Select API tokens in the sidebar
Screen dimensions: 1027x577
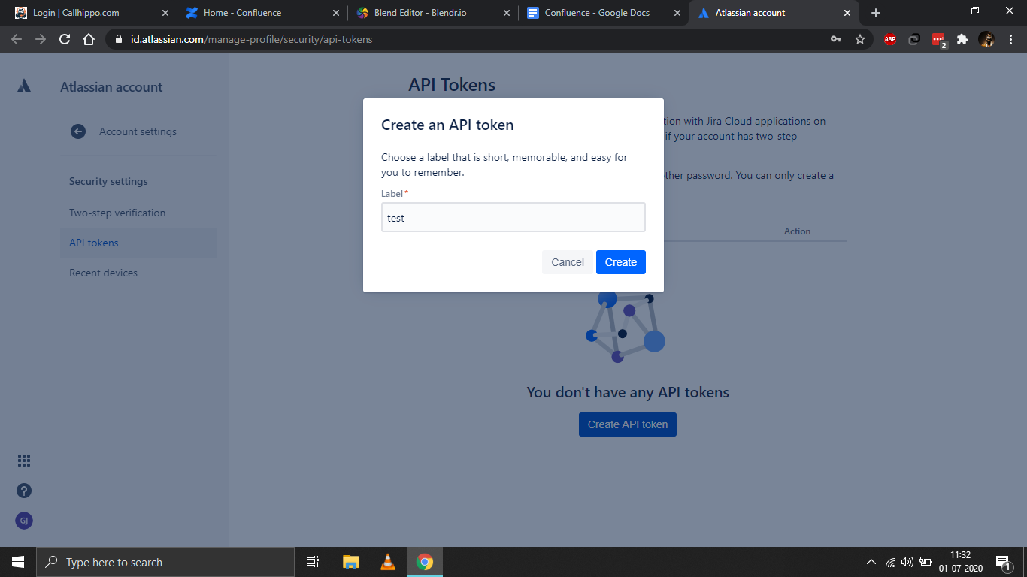point(138,243)
